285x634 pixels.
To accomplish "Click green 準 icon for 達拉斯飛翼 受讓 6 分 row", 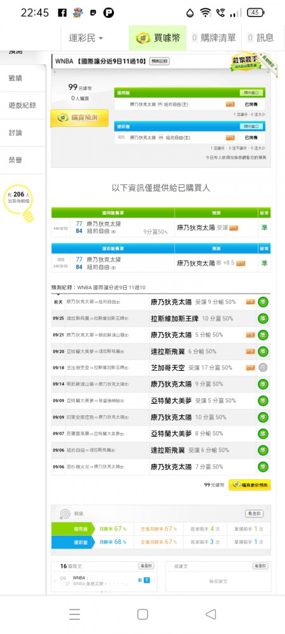I will [263, 450].
